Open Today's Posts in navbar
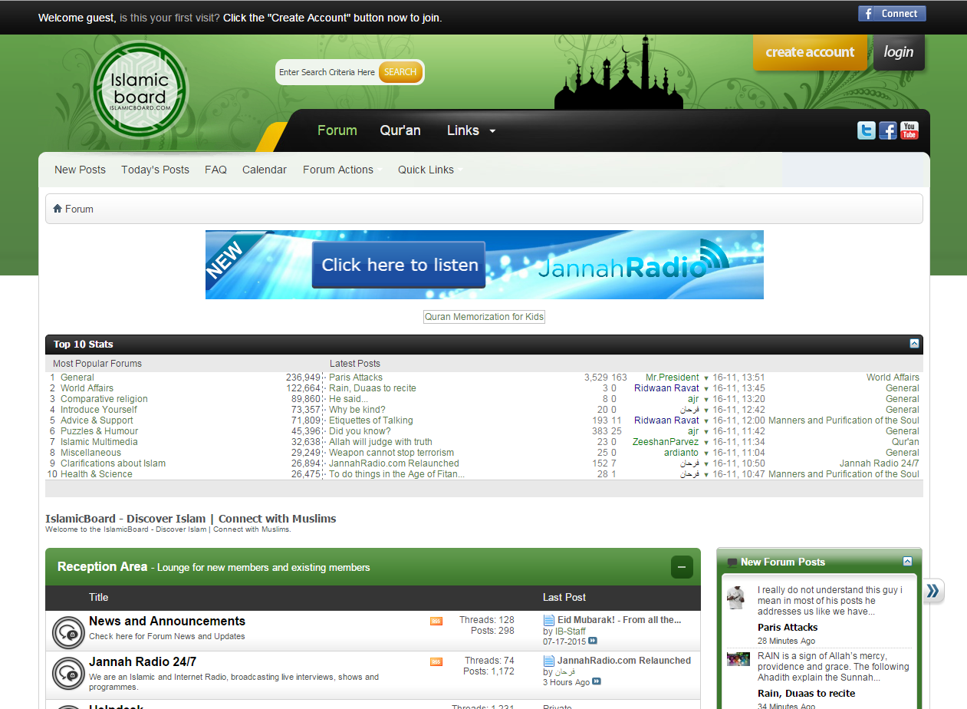Image resolution: width=967 pixels, height=709 pixels. click(155, 170)
